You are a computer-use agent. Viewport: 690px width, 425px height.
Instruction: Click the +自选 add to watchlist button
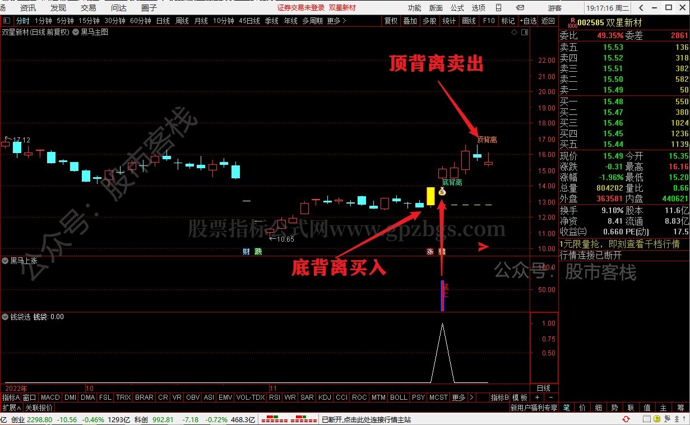[528, 21]
